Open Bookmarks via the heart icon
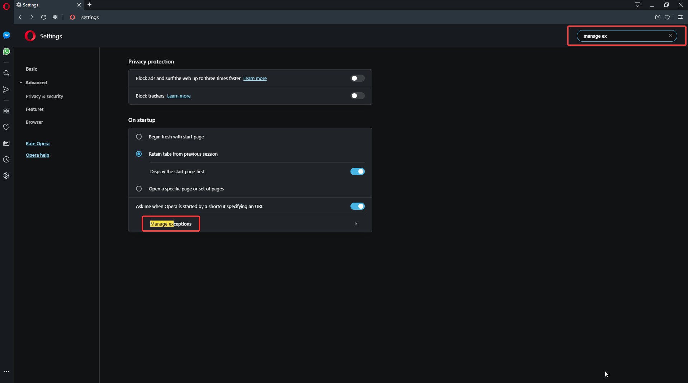688x383 pixels. point(667,17)
